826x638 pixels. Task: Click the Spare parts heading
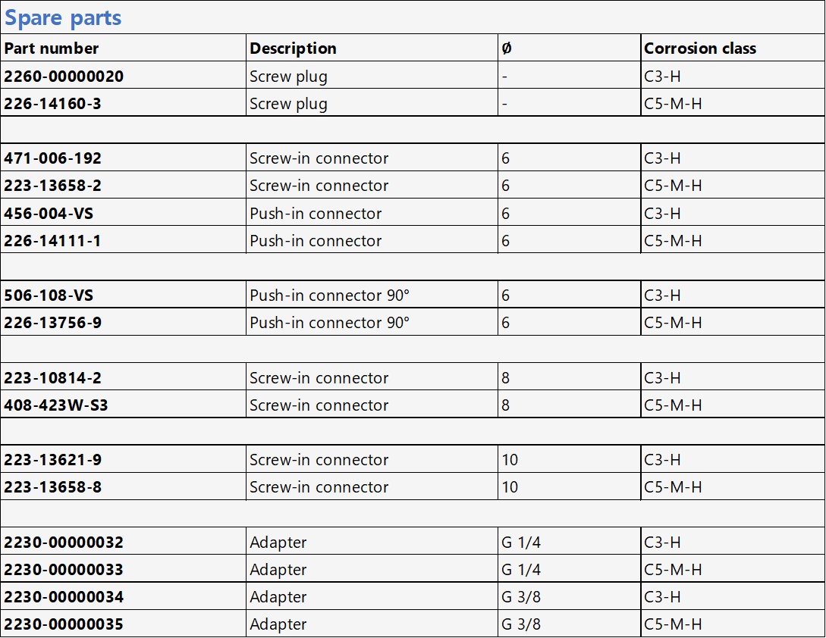(x=63, y=17)
